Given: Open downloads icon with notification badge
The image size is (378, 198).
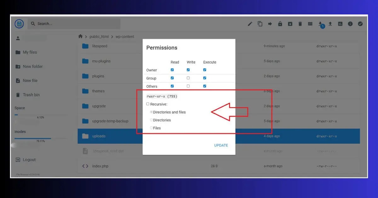Looking at the screenshot, I should [320, 24].
